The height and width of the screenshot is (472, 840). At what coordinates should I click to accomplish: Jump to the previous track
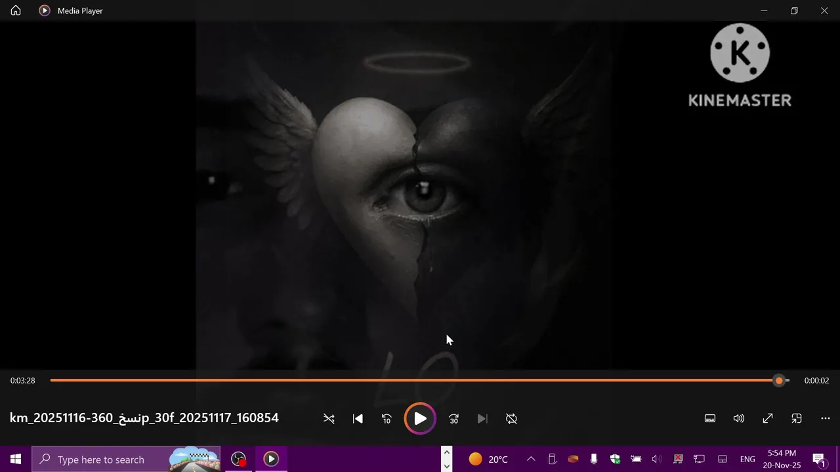[358, 419]
